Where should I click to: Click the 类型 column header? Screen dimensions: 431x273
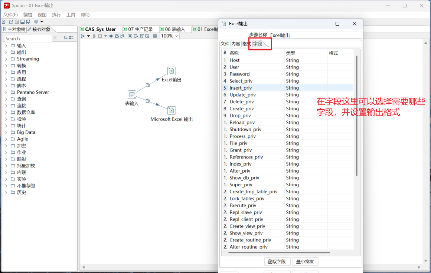point(306,53)
